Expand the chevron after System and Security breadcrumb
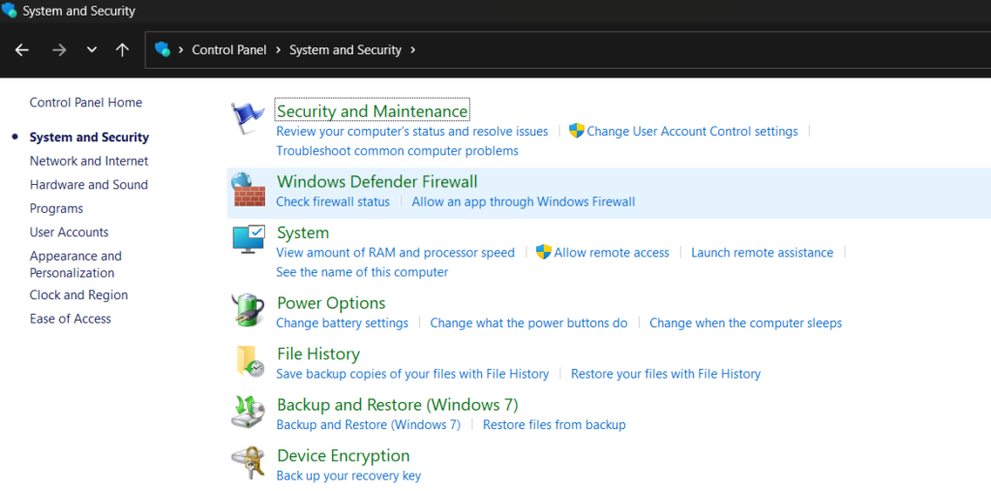991x491 pixels. click(413, 50)
